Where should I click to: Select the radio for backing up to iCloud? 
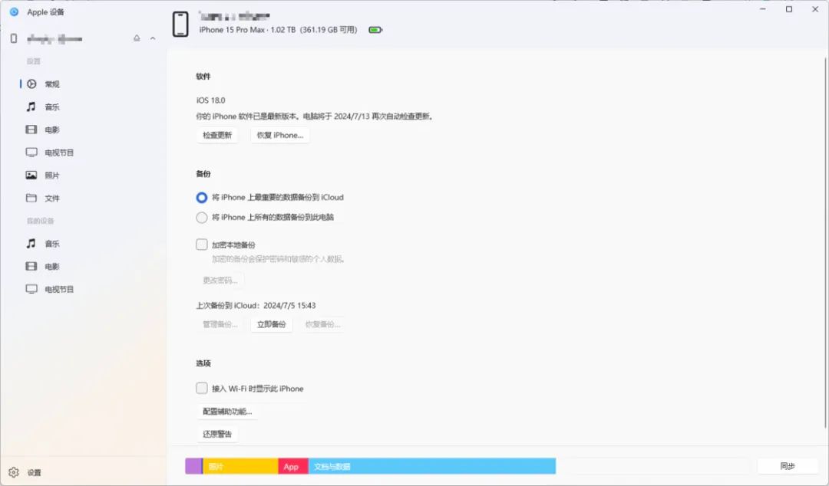pos(201,198)
